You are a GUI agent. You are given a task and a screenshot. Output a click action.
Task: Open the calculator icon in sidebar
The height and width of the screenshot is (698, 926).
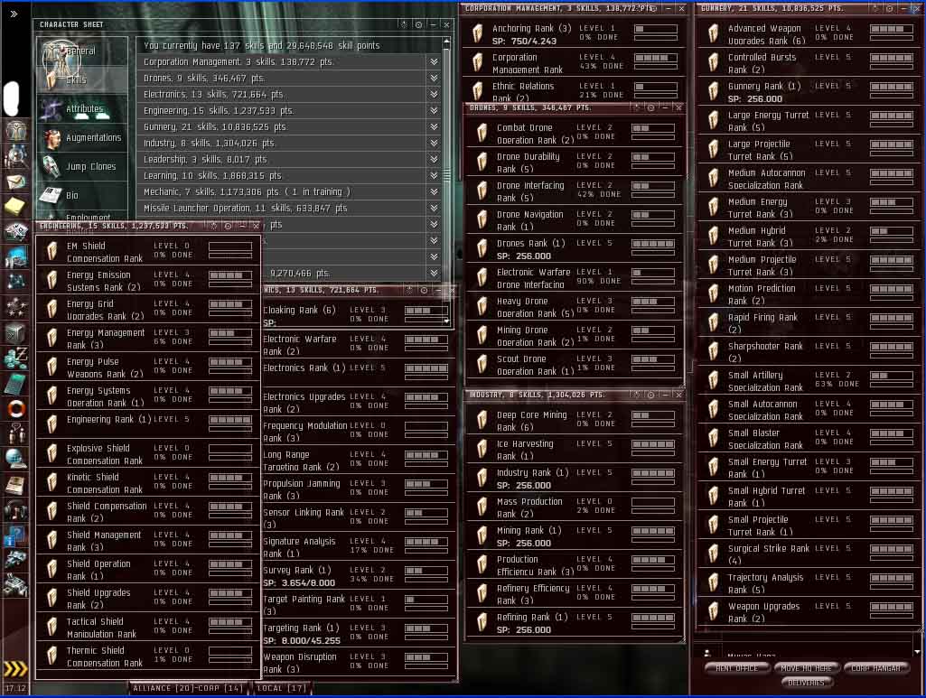(x=14, y=384)
